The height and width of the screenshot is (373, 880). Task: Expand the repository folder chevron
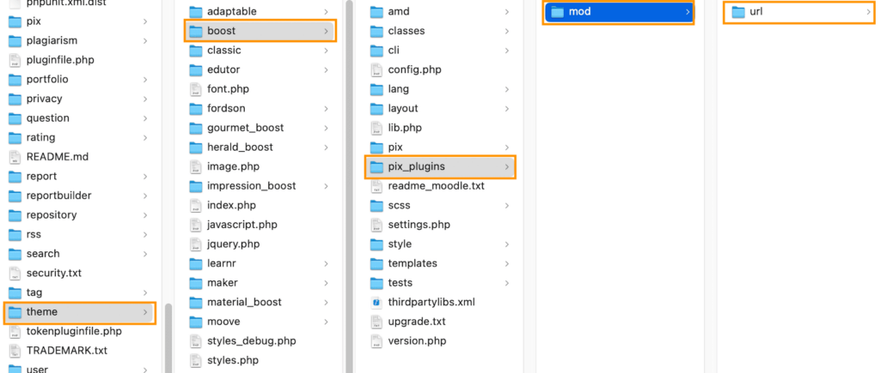(146, 215)
